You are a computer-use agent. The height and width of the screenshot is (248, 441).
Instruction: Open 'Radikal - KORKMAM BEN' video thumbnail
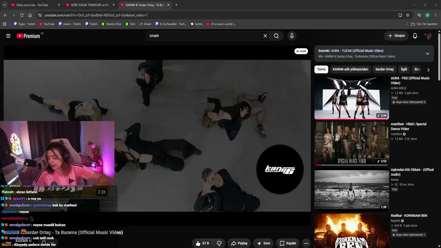coord(351,230)
